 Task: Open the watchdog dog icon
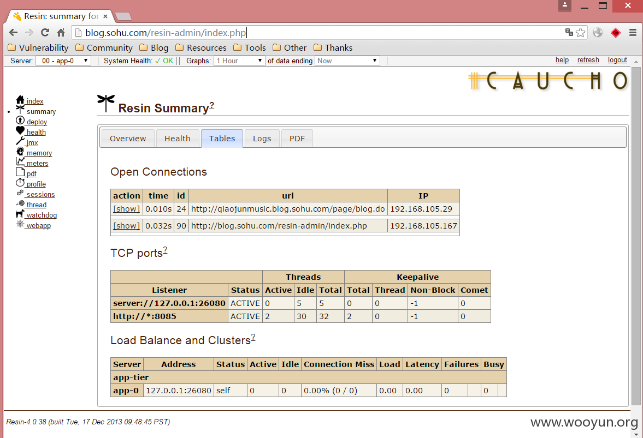pyautogui.click(x=20, y=213)
